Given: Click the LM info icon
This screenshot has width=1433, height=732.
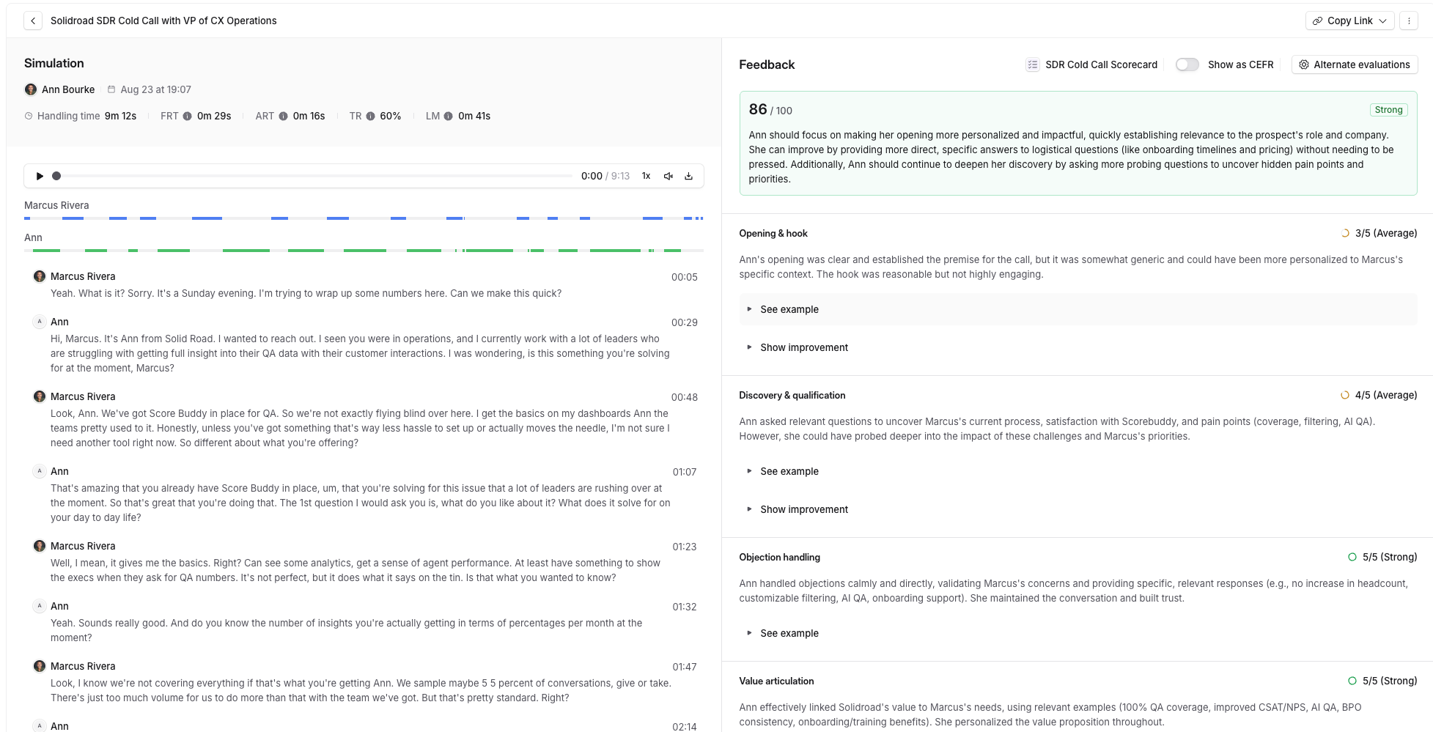Looking at the screenshot, I should point(449,116).
